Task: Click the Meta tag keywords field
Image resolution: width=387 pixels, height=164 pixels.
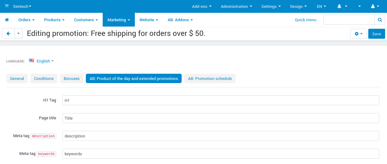Action: pyautogui.click(x=220, y=154)
